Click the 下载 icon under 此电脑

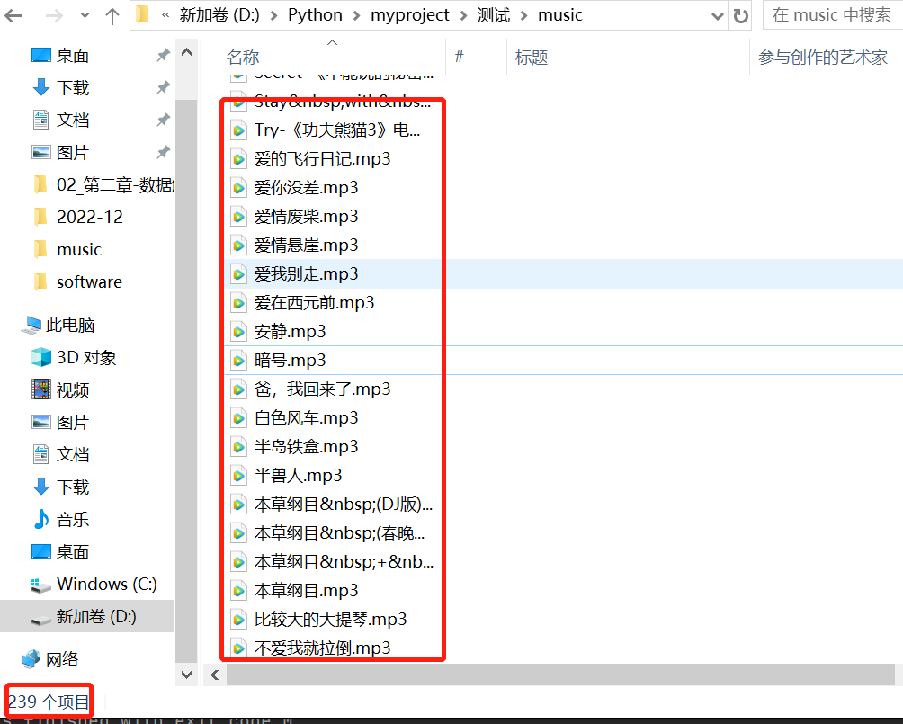tap(40, 487)
